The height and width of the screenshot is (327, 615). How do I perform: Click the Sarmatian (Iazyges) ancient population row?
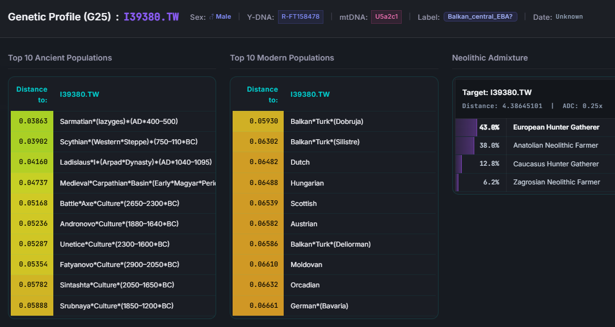(119, 121)
